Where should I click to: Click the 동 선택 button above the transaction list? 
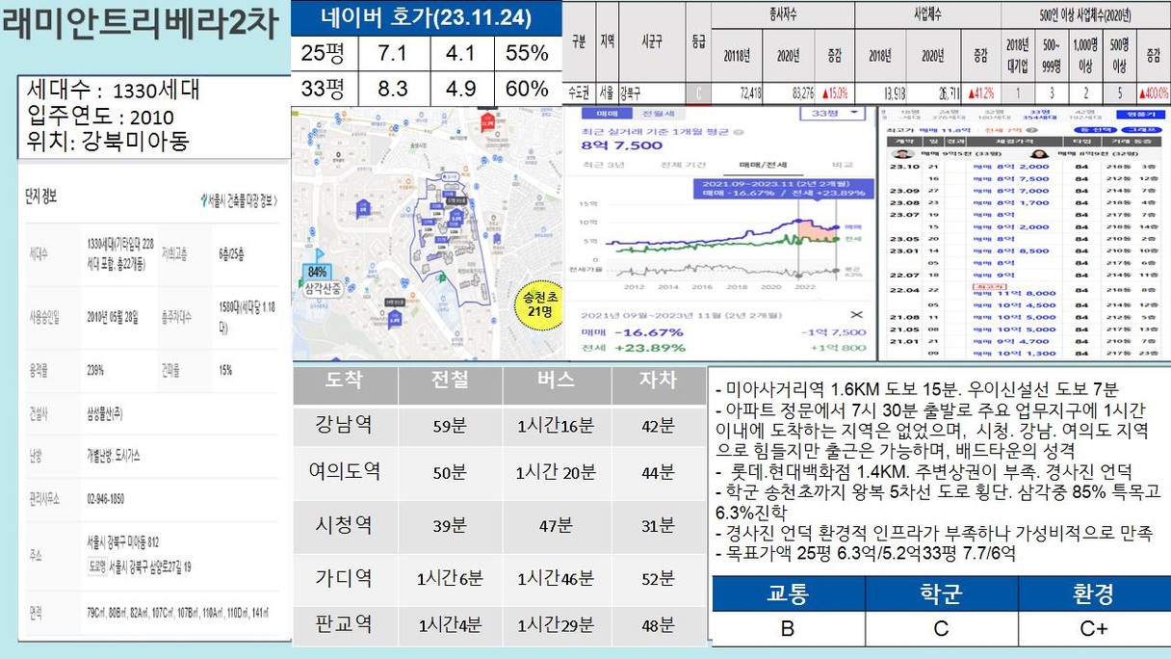(1098, 128)
